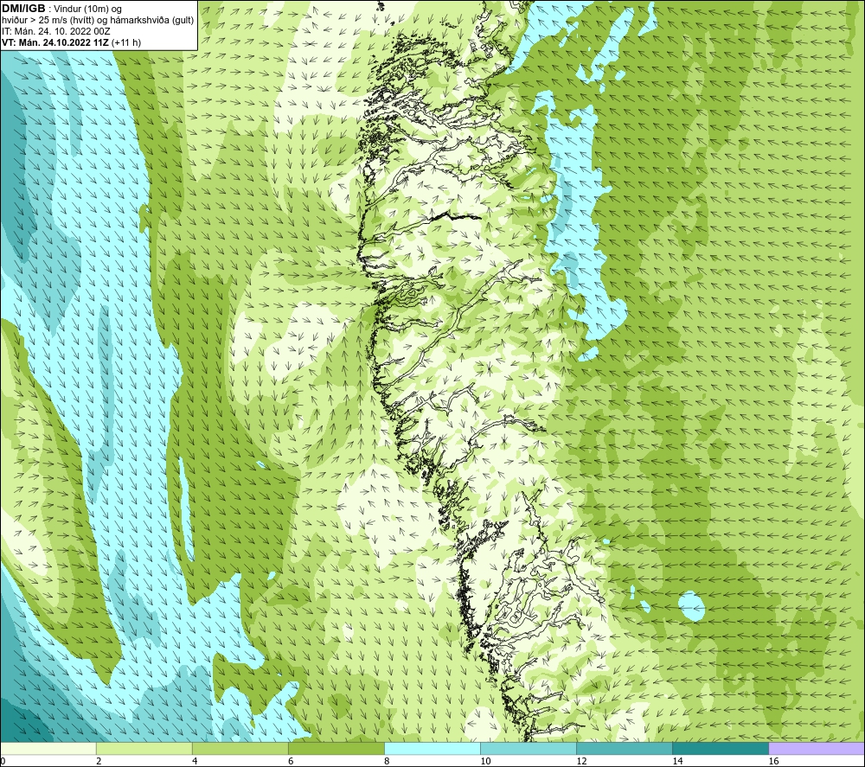Click the 14–16 m/s dark teal legend swatch
This screenshot has height=767, width=865.
[x=721, y=749]
